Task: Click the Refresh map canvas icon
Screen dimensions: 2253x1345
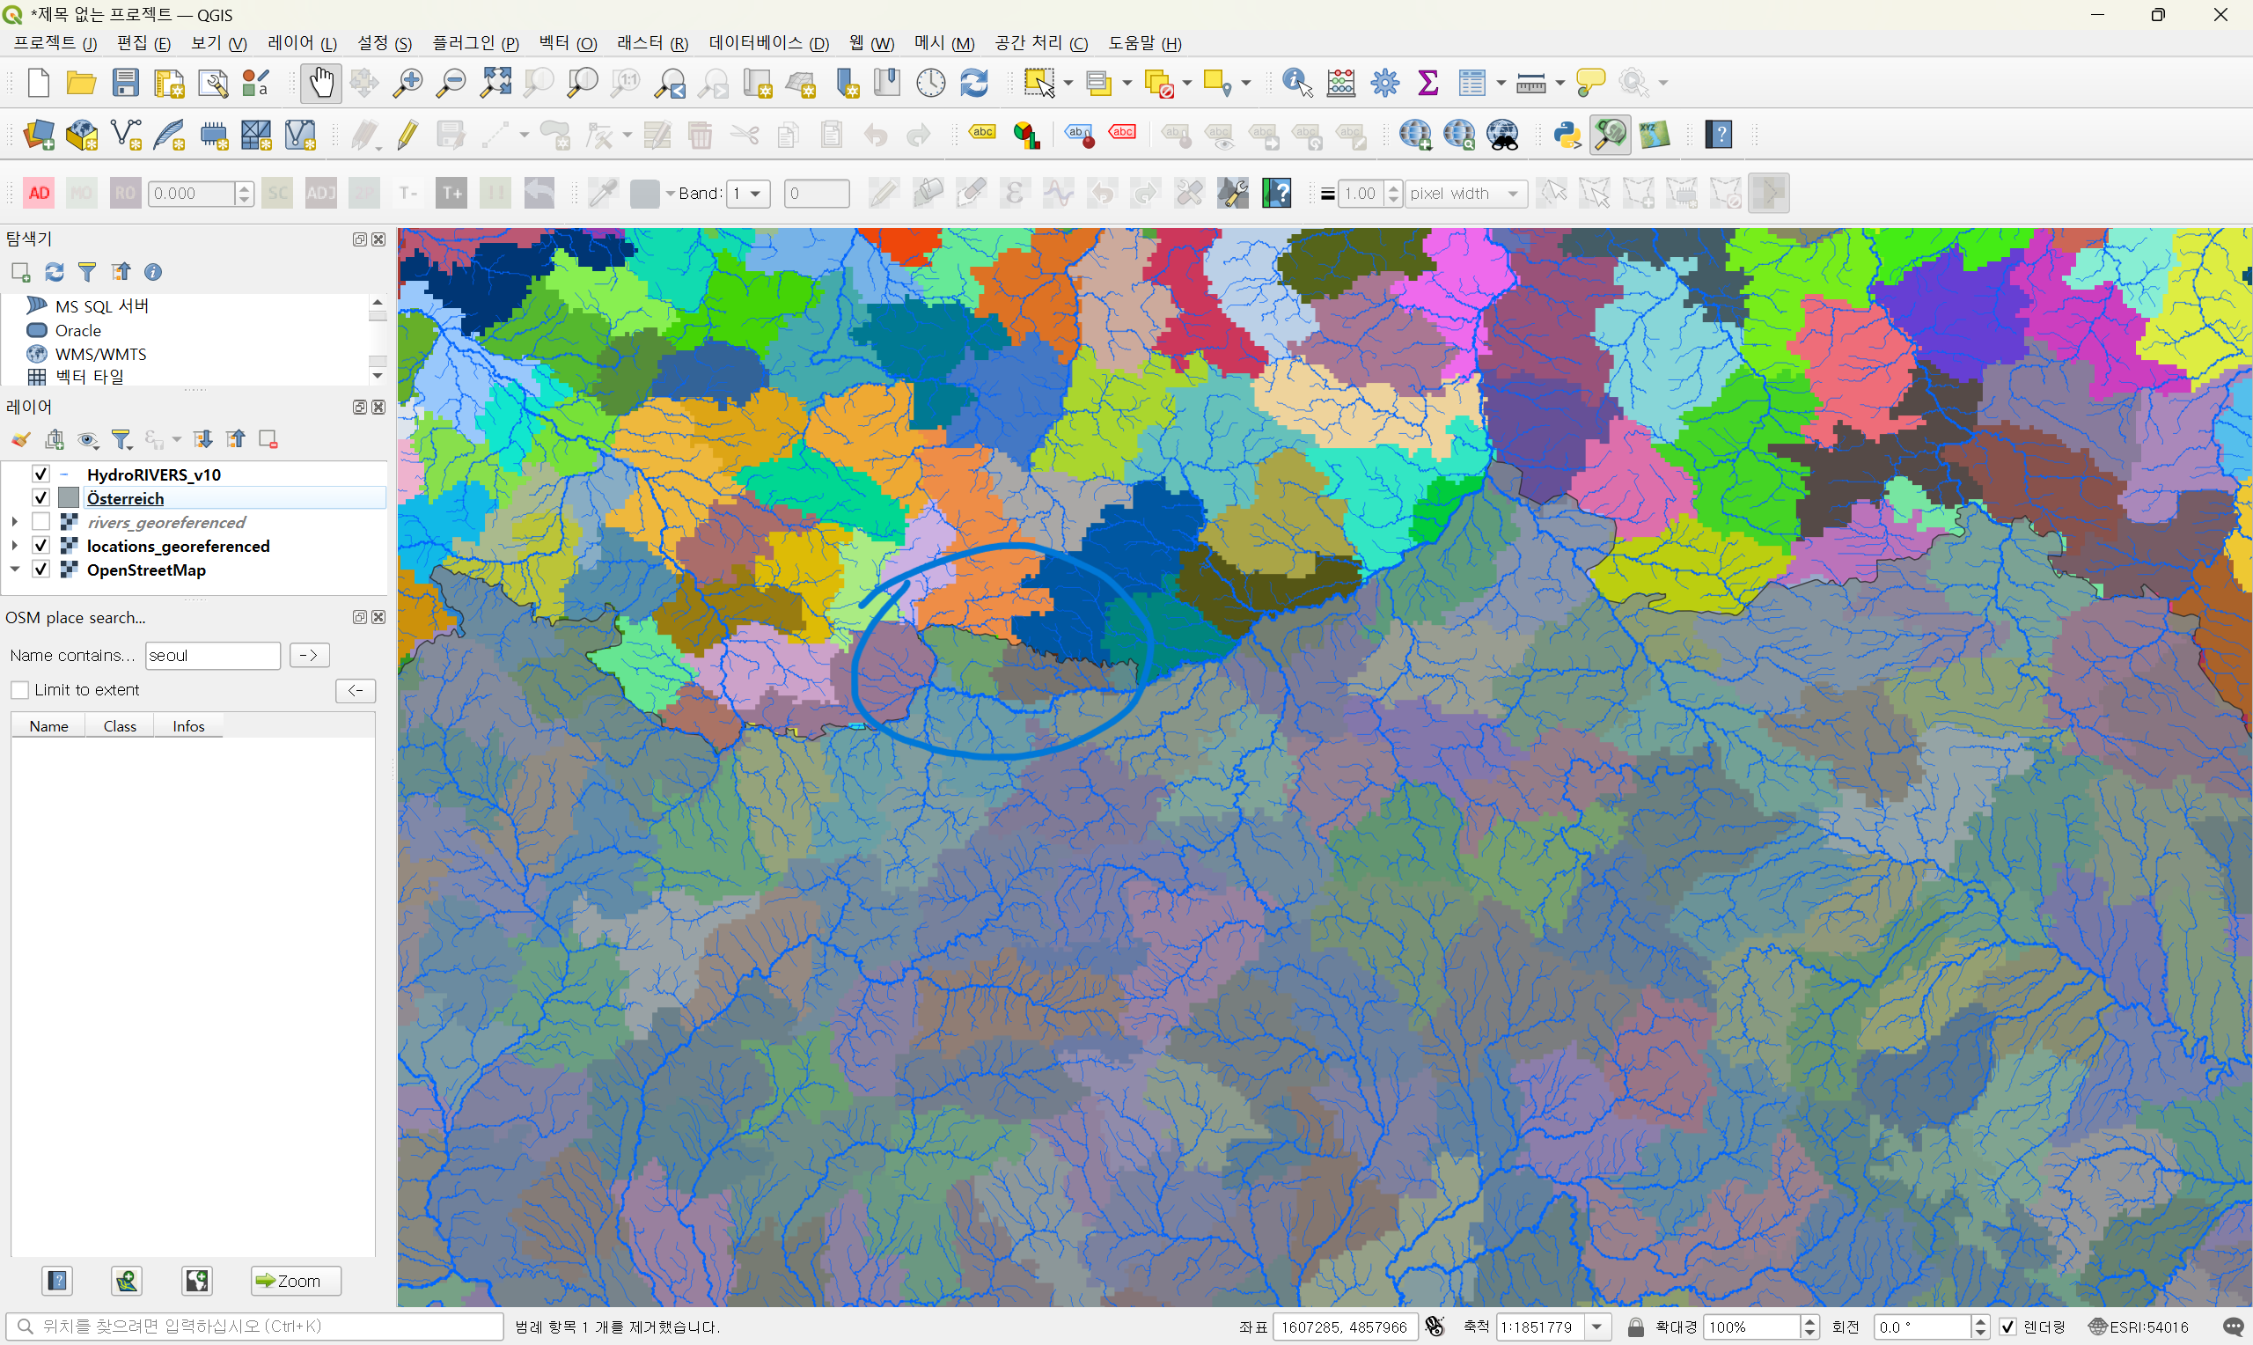Action: pos(974,84)
